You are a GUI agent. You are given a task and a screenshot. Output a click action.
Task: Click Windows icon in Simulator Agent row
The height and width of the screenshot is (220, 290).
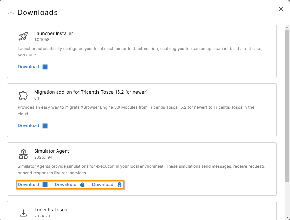pos(45,185)
